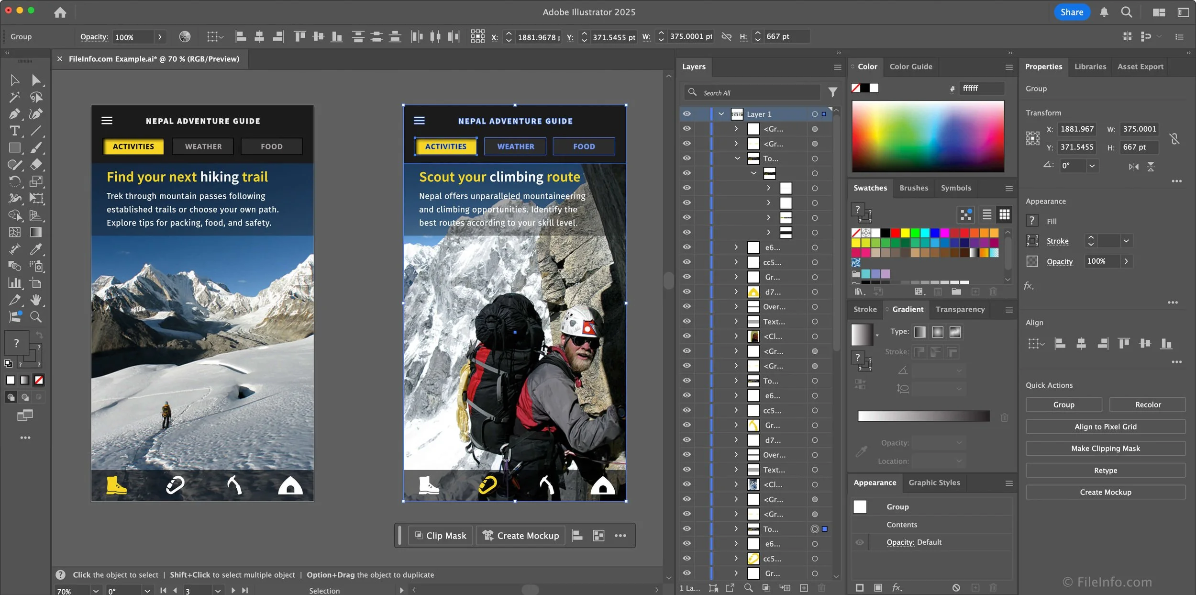Screen dimensions: 1196x595
Task: Click the Align to Pixel Grid quick action
Action: pyautogui.click(x=1105, y=427)
